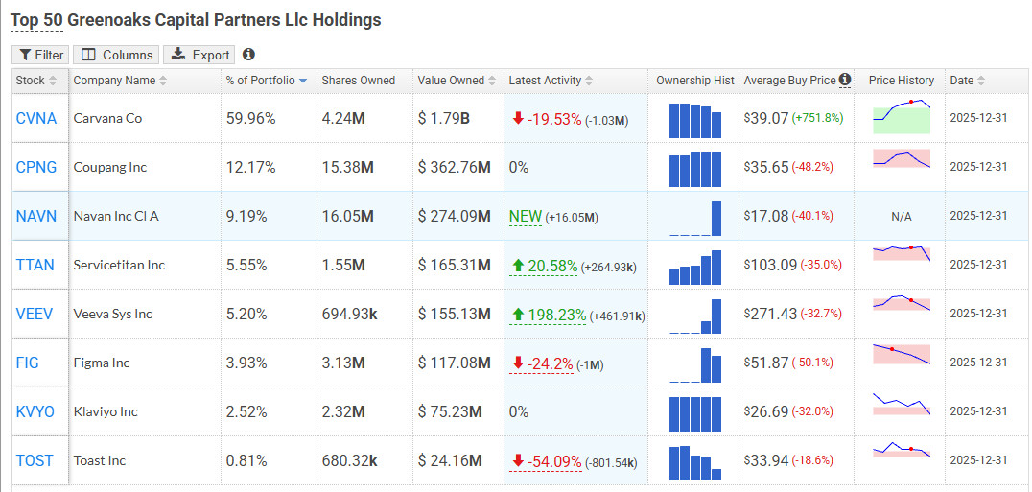Open Navan ownership history bar chart
Viewport: 1032px width, 492px height.
[695, 219]
